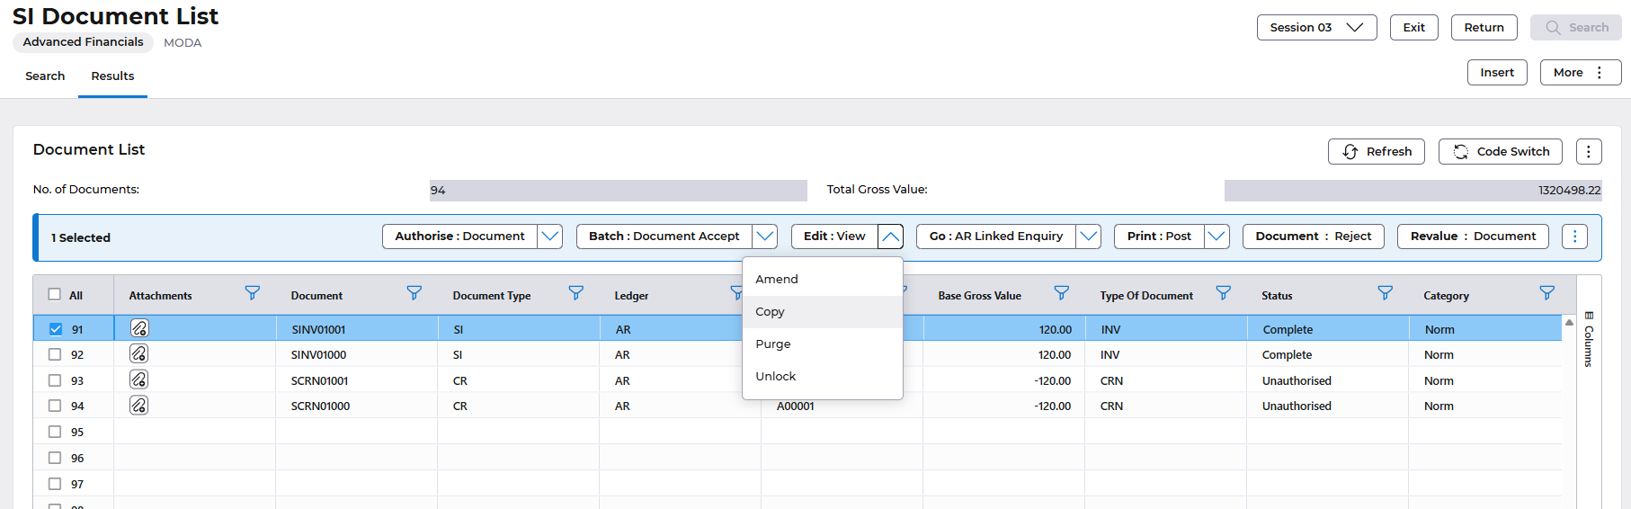Open Document List panel kebab menu
This screenshot has width=1631, height=509.
click(x=1589, y=152)
